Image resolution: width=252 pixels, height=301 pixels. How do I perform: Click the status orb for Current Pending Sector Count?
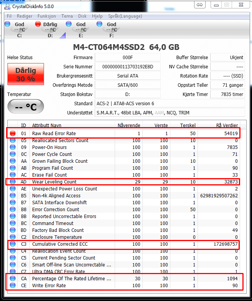pyautogui.click(x=13, y=258)
